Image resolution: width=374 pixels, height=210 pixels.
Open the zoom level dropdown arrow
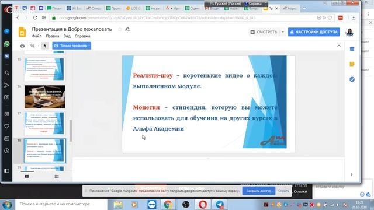click(38, 45)
